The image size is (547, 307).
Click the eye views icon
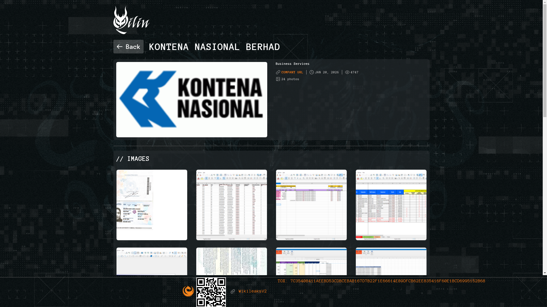(x=347, y=72)
